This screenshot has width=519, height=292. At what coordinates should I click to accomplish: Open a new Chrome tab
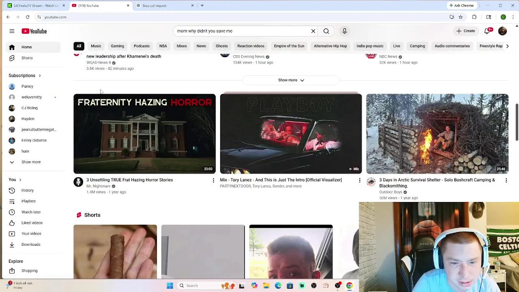pyautogui.click(x=202, y=6)
